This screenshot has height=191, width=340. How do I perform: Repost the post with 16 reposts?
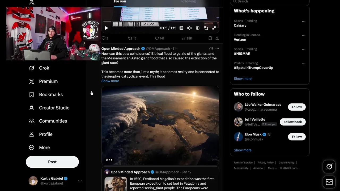pyautogui.click(x=132, y=38)
